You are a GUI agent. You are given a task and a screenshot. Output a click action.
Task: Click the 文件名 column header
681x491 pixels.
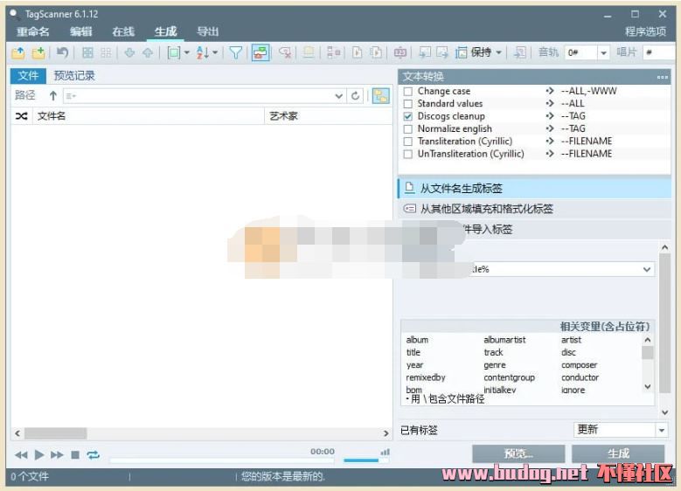pos(148,116)
